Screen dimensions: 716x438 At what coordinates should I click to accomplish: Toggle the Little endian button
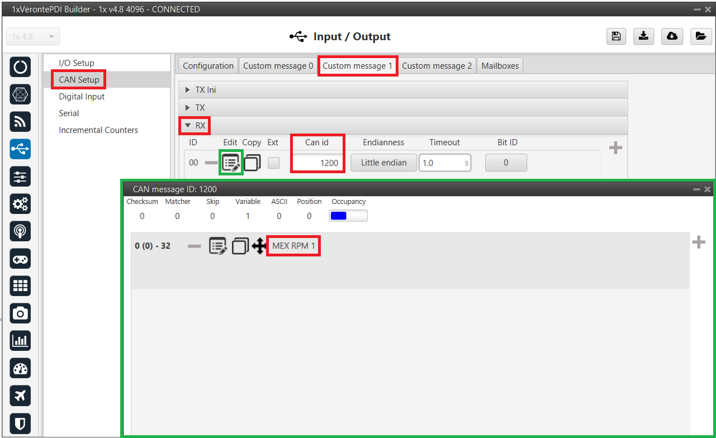tap(383, 163)
